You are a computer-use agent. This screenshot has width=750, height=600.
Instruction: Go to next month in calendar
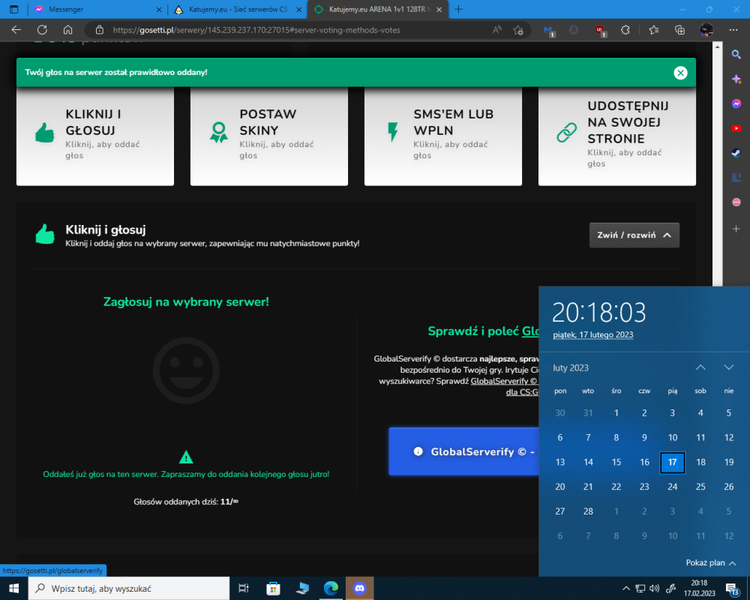(728, 367)
